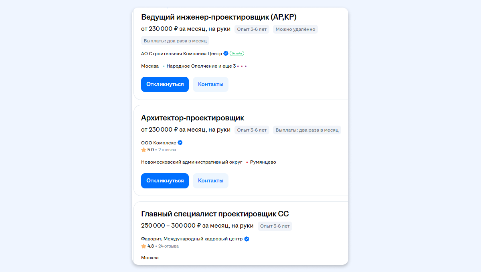Click the Можно удалённо tag
Image resolution: width=481 pixels, height=272 pixels.
point(295,29)
